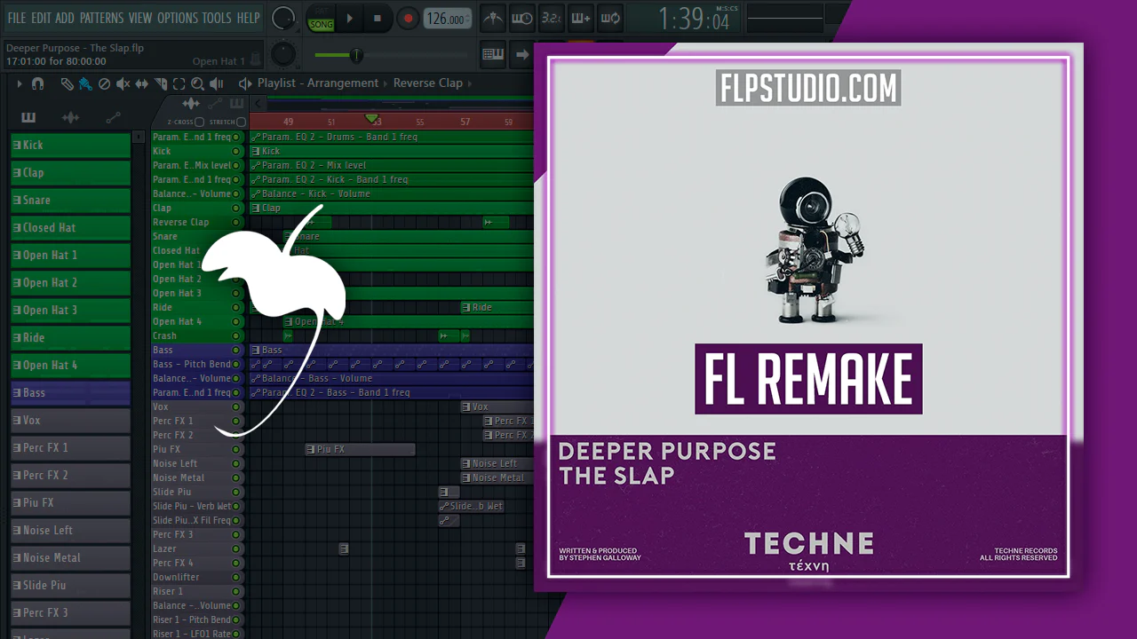Viewport: 1137px width, 639px height.
Task: Toggle the Z-CROSS checkbox
Action: pyautogui.click(x=199, y=122)
